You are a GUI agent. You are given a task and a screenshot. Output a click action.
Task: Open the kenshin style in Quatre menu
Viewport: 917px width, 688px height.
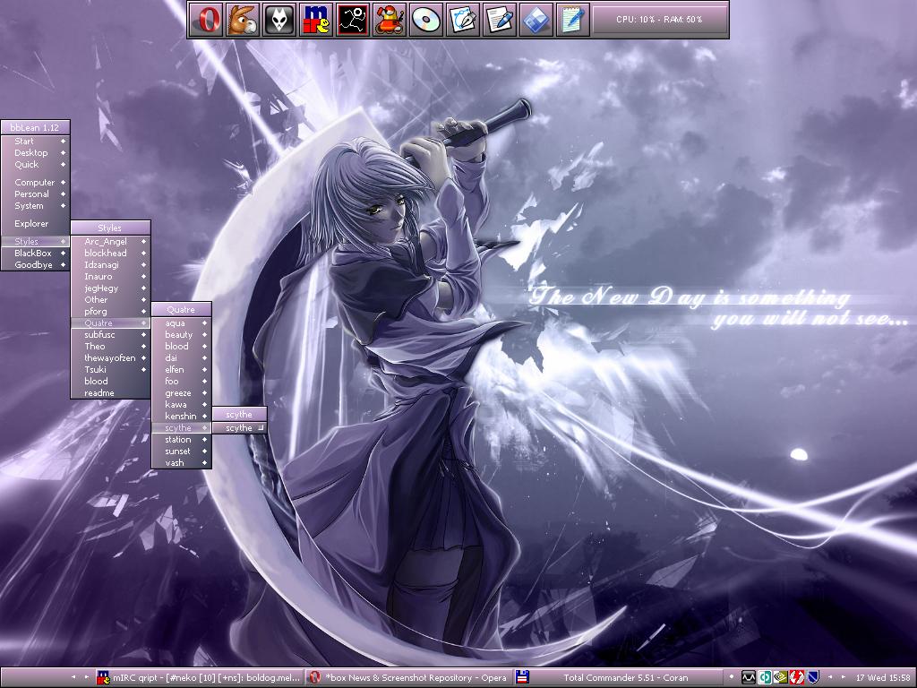tap(181, 417)
